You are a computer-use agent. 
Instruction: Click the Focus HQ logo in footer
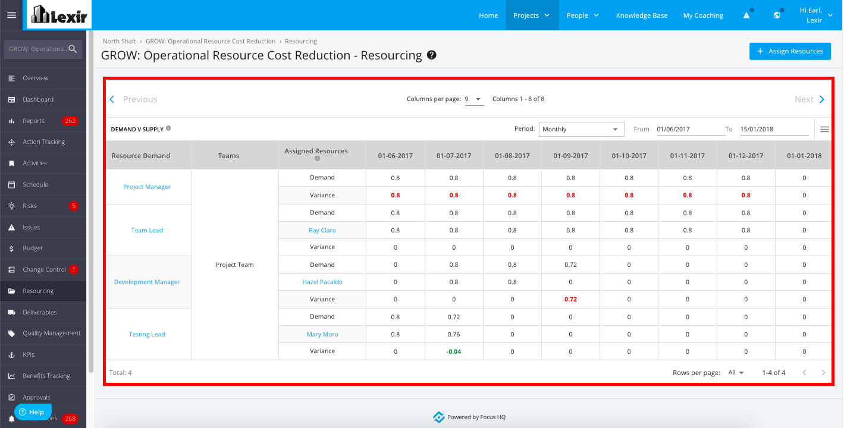tap(439, 417)
